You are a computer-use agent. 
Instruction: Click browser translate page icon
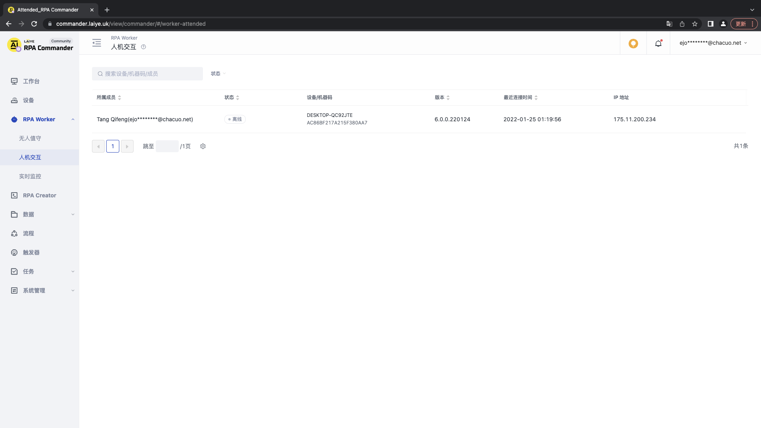[669, 24]
